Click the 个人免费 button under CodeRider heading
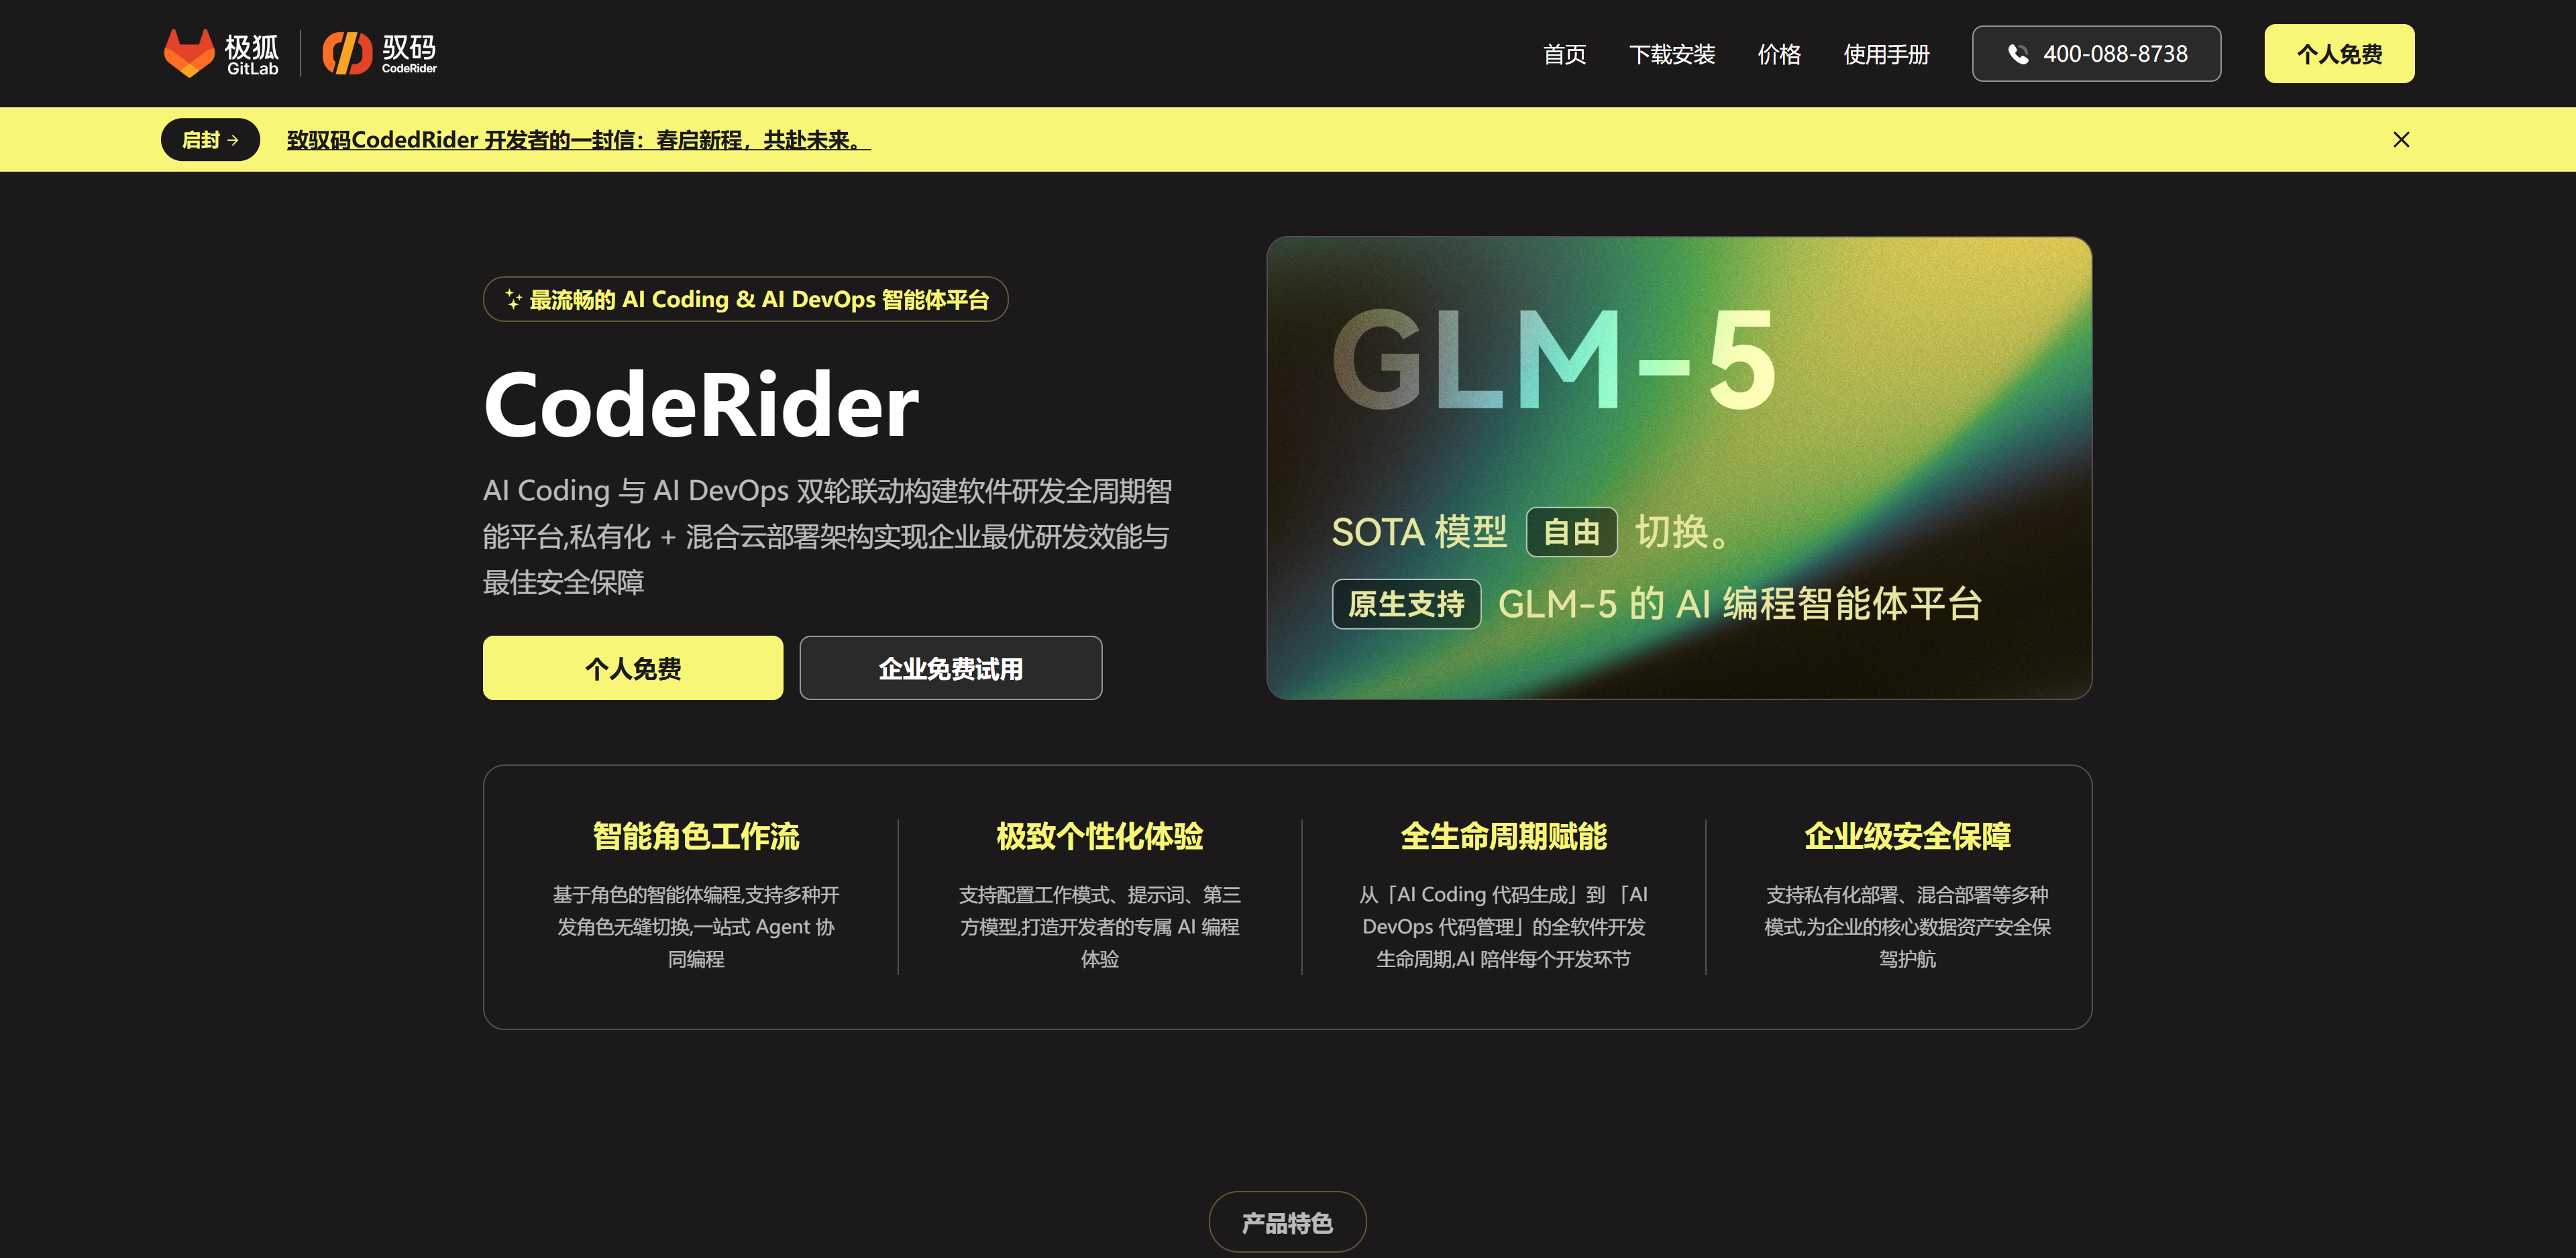Screen dimensions: 2576x1258 (x=633, y=668)
